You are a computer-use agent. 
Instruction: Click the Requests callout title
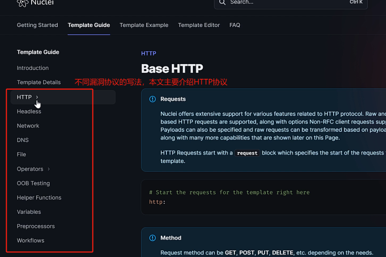point(173,99)
